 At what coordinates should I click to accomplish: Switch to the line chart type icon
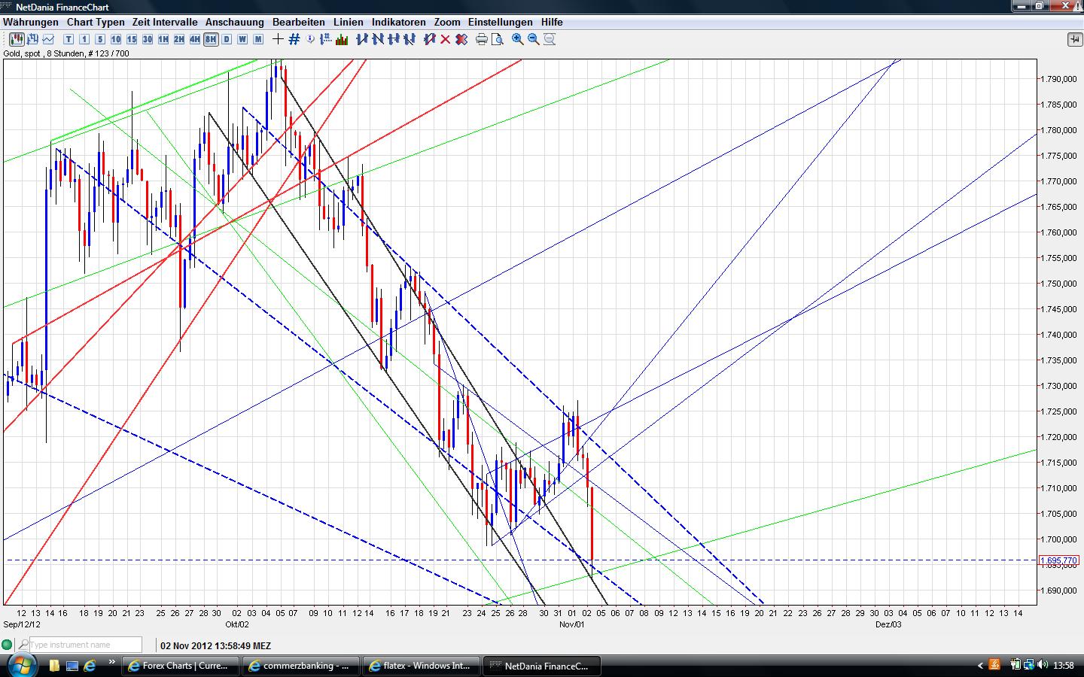[x=49, y=39]
